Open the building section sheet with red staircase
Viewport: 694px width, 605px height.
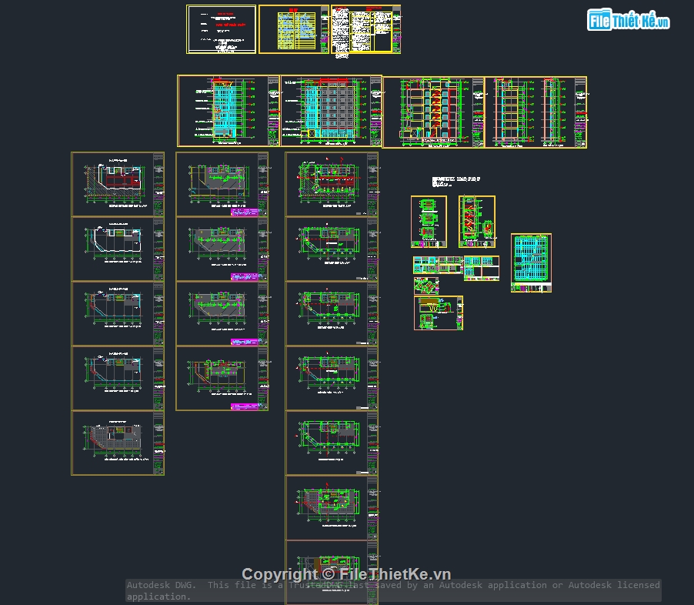434,112
